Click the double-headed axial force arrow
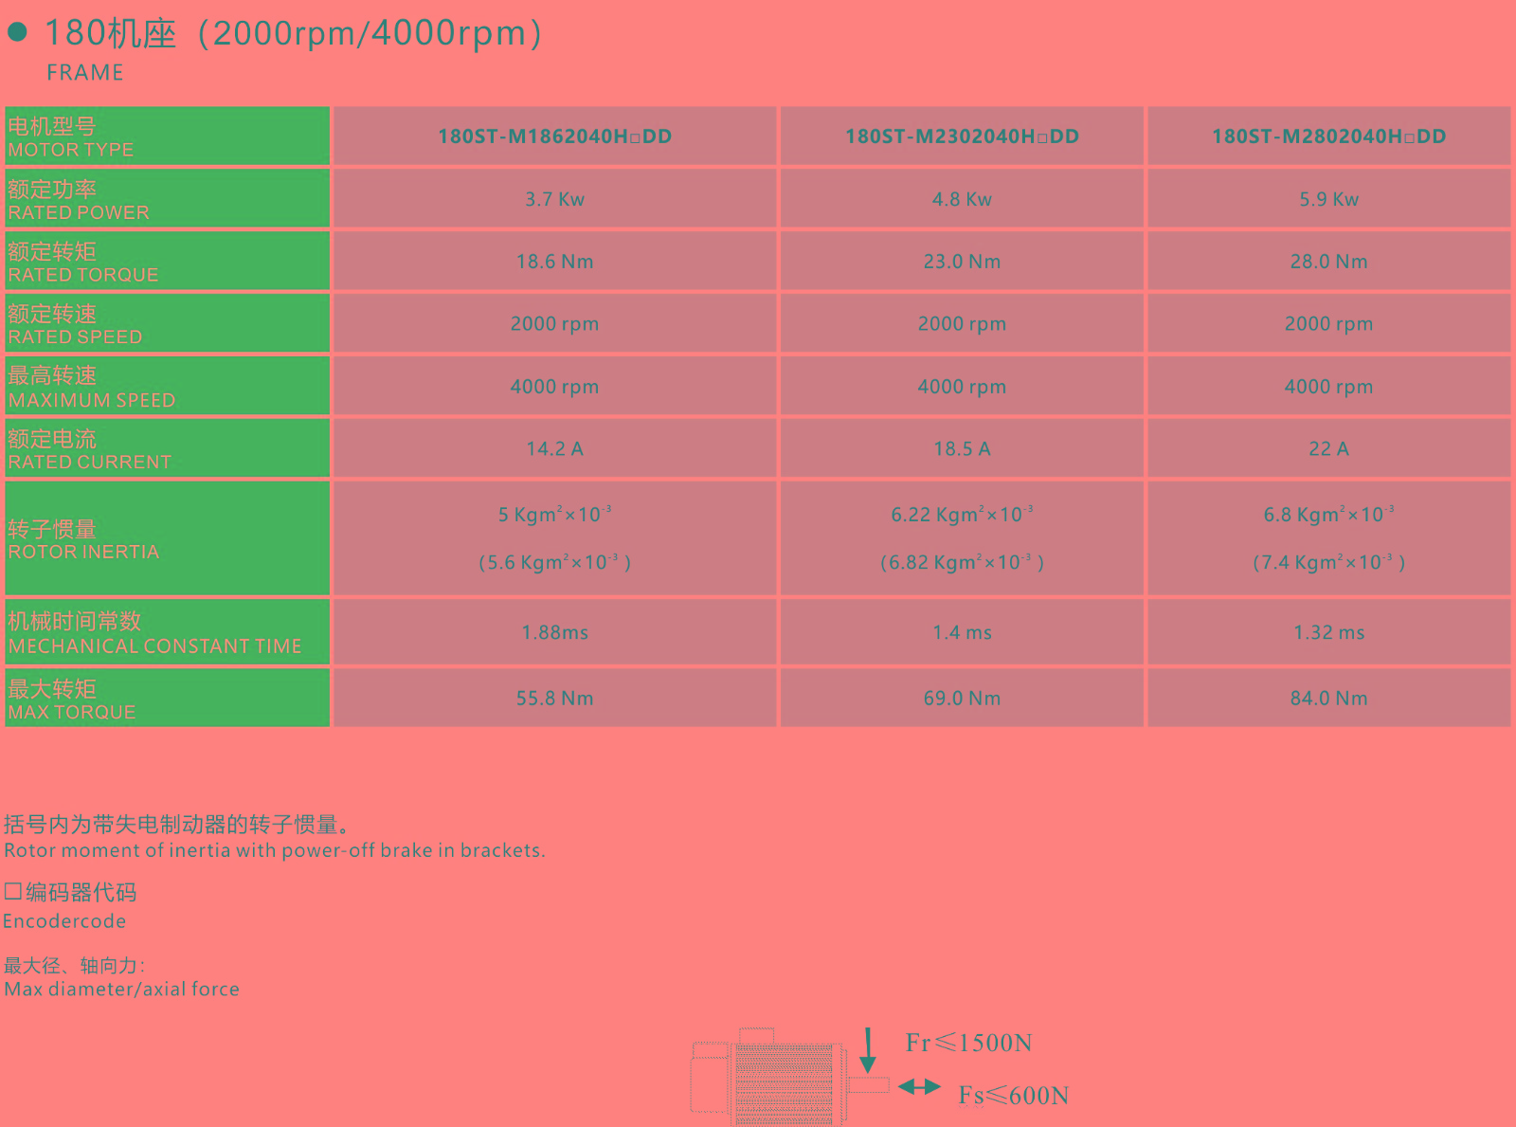Image resolution: width=1516 pixels, height=1127 pixels. coord(919,1086)
